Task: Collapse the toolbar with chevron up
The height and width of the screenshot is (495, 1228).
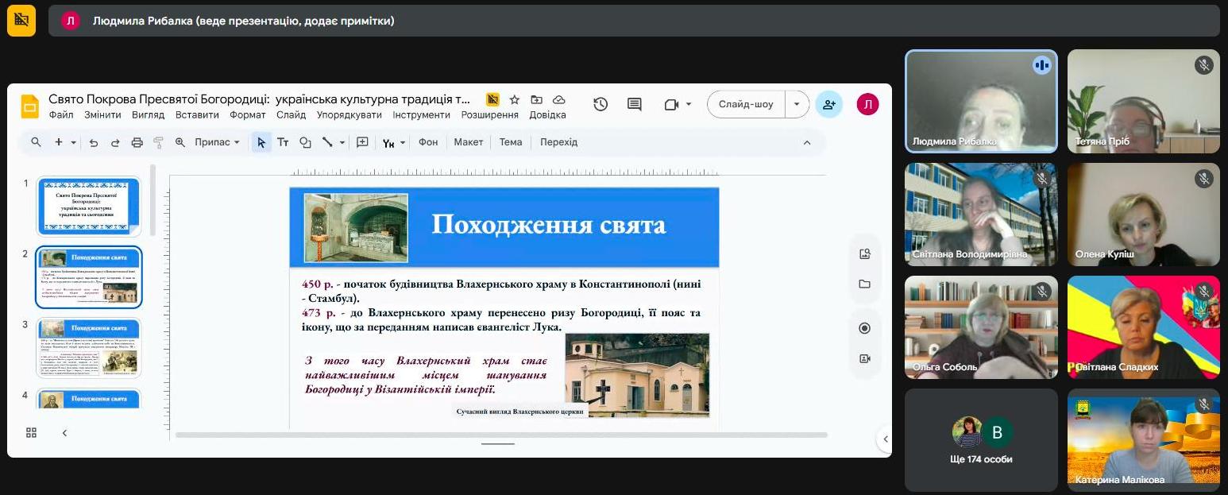Action: click(x=807, y=142)
